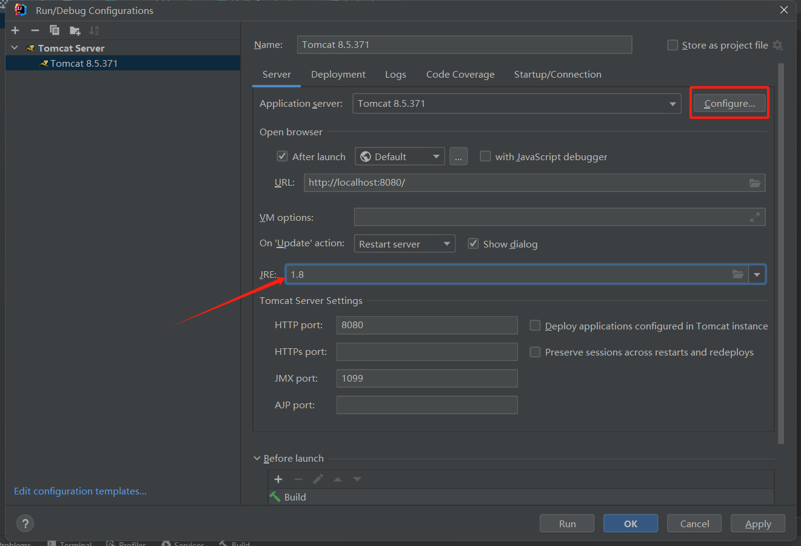Enable Deploy applications configured in Tomcat instance
This screenshot has height=546, width=801.
tap(535, 325)
